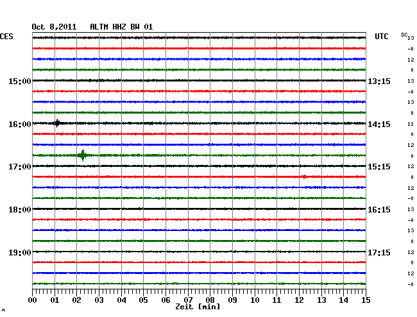Image resolution: width=417 pixels, height=317 pixels.
Task: Click the "04" minute axis label
Action: 121,300
